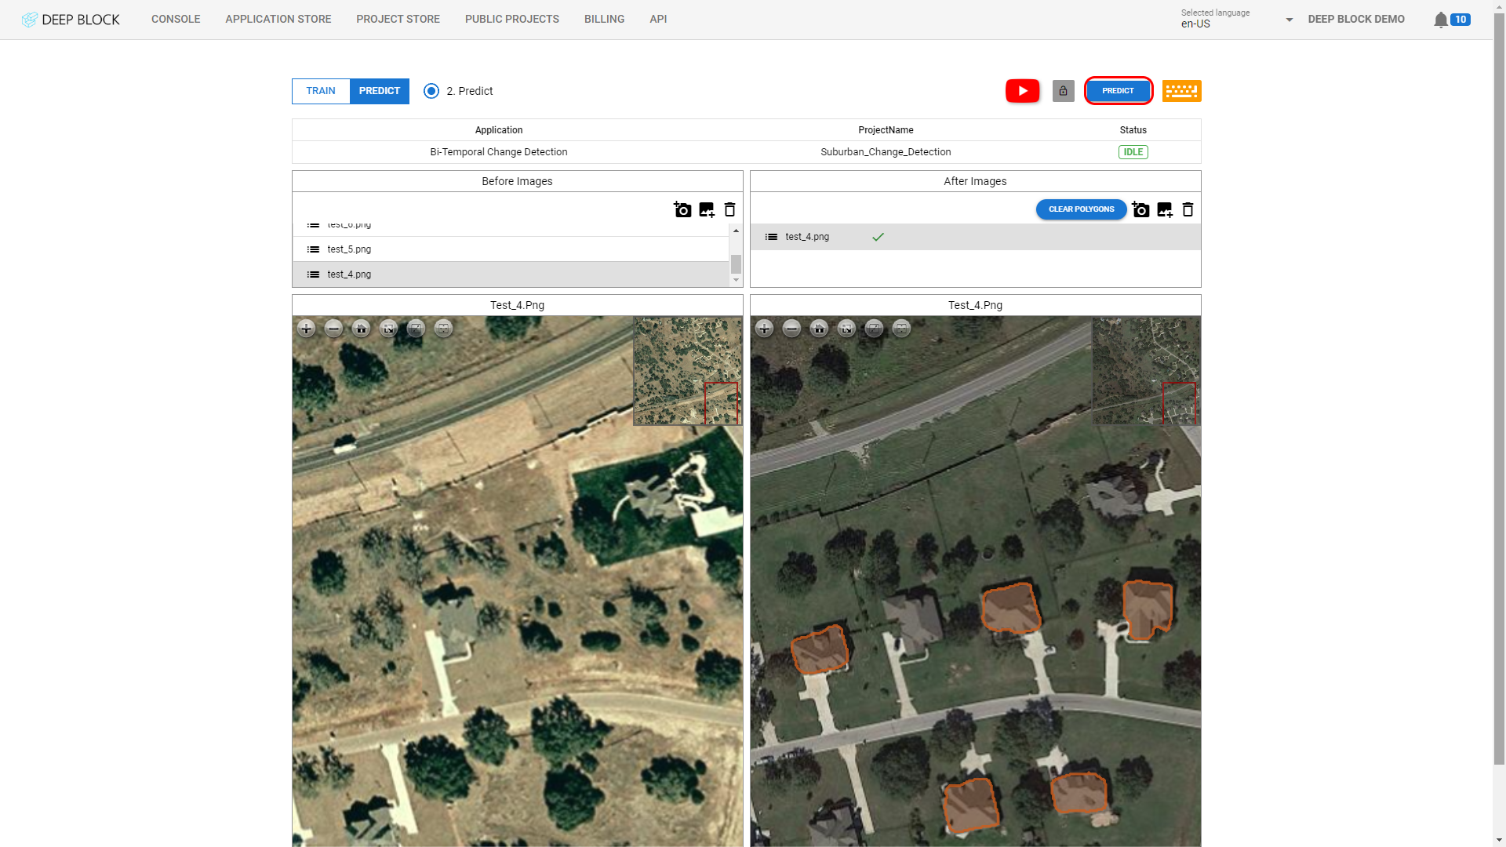This screenshot has width=1506, height=847.
Task: Add photo via camera in Before Images
Action: [x=682, y=209]
